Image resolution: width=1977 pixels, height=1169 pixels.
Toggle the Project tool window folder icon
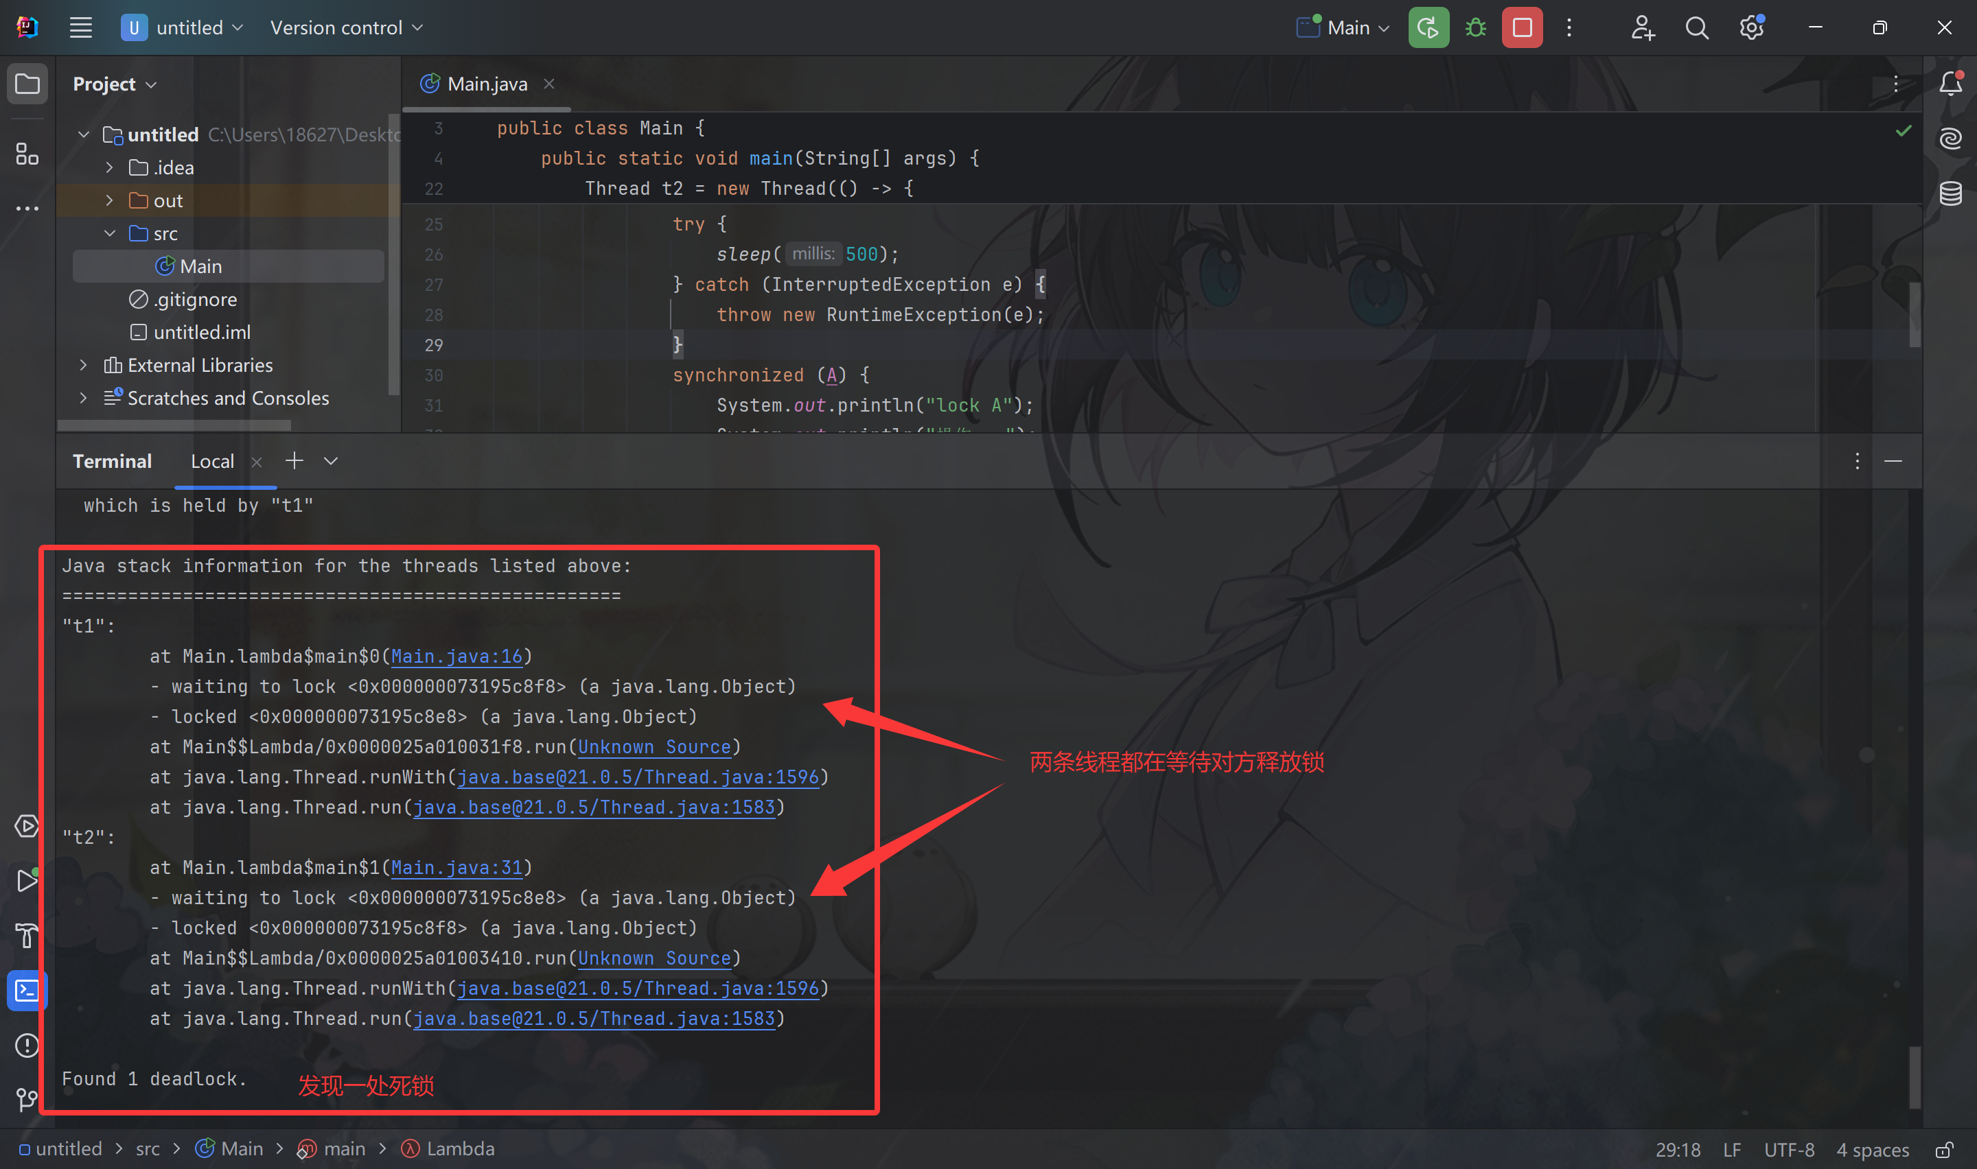click(27, 84)
